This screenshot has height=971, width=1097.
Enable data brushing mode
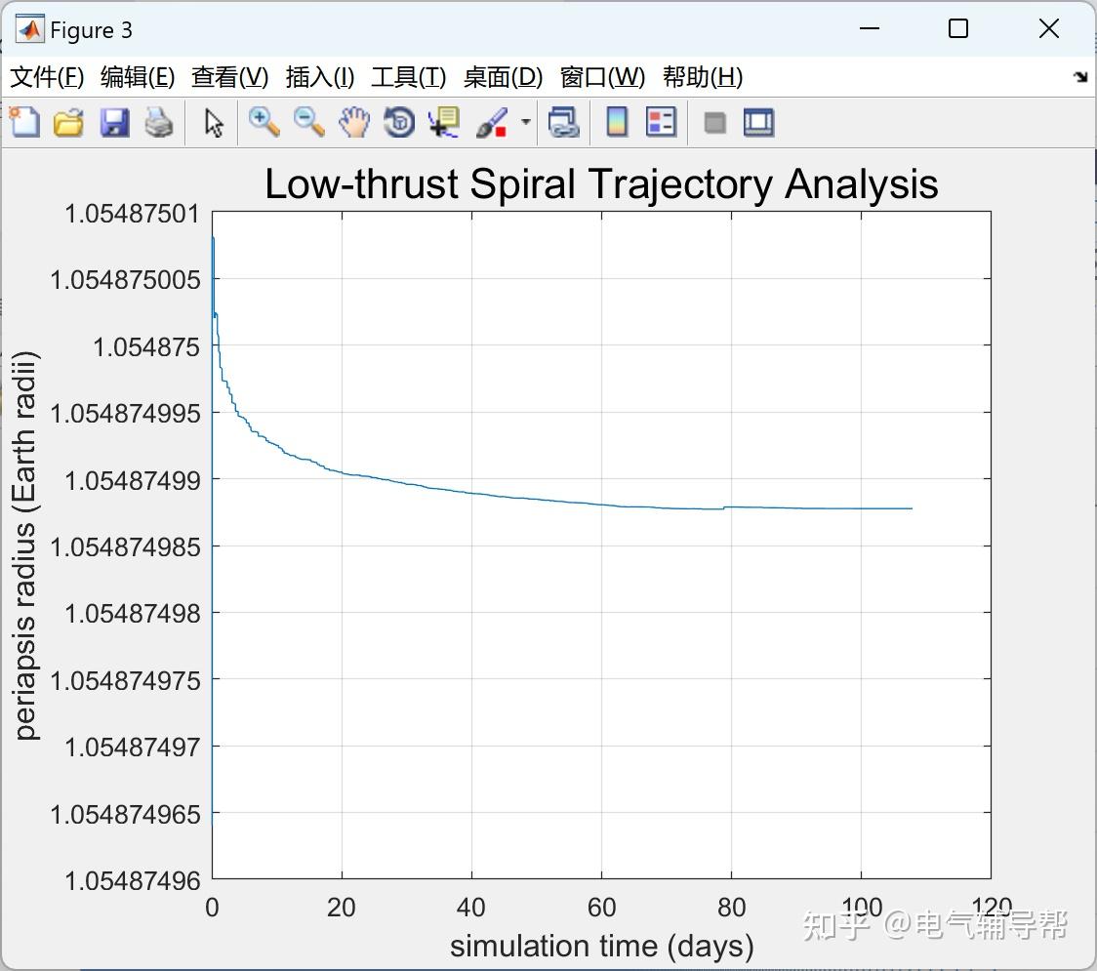click(491, 122)
